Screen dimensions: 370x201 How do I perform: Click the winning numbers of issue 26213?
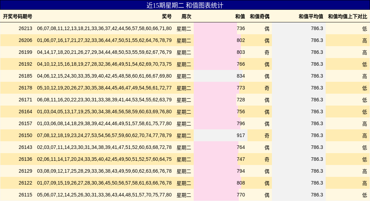click(x=104, y=29)
